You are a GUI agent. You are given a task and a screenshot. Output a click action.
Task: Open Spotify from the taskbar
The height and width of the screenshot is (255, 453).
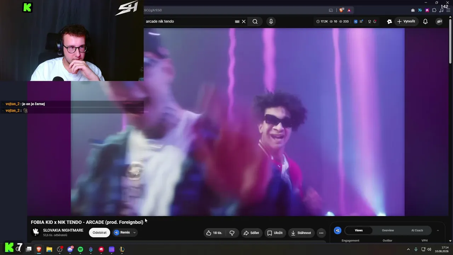tap(80, 249)
